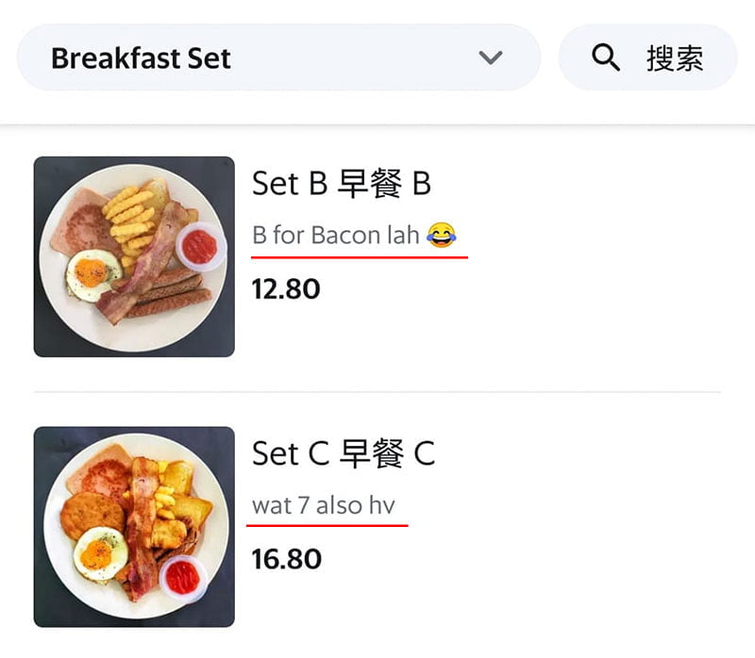Image resolution: width=755 pixels, height=658 pixels.
Task: Select the Set C 早餐 C title
Action: pos(344,453)
